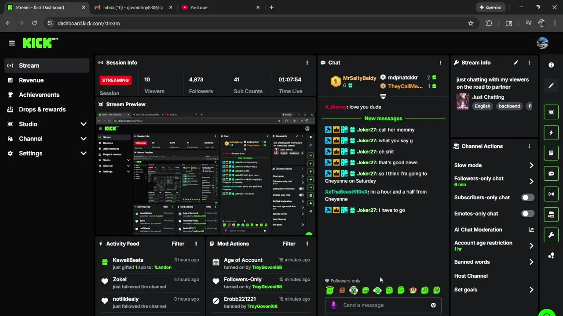Open Account age restriction chevron
563x316 pixels.
(x=531, y=246)
